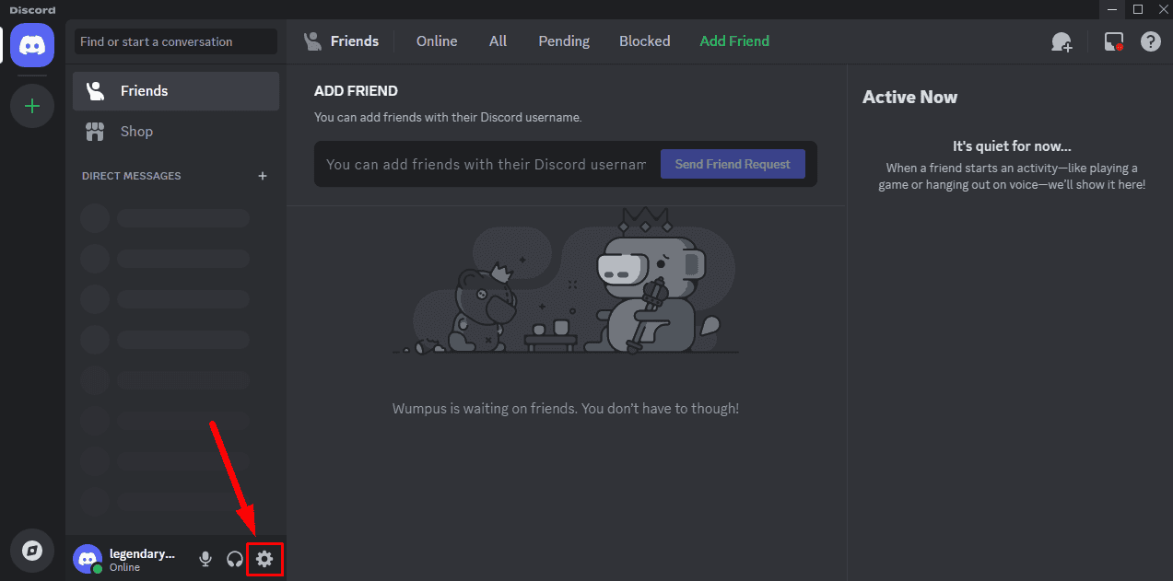Click Find or start a conversation search

(x=175, y=41)
